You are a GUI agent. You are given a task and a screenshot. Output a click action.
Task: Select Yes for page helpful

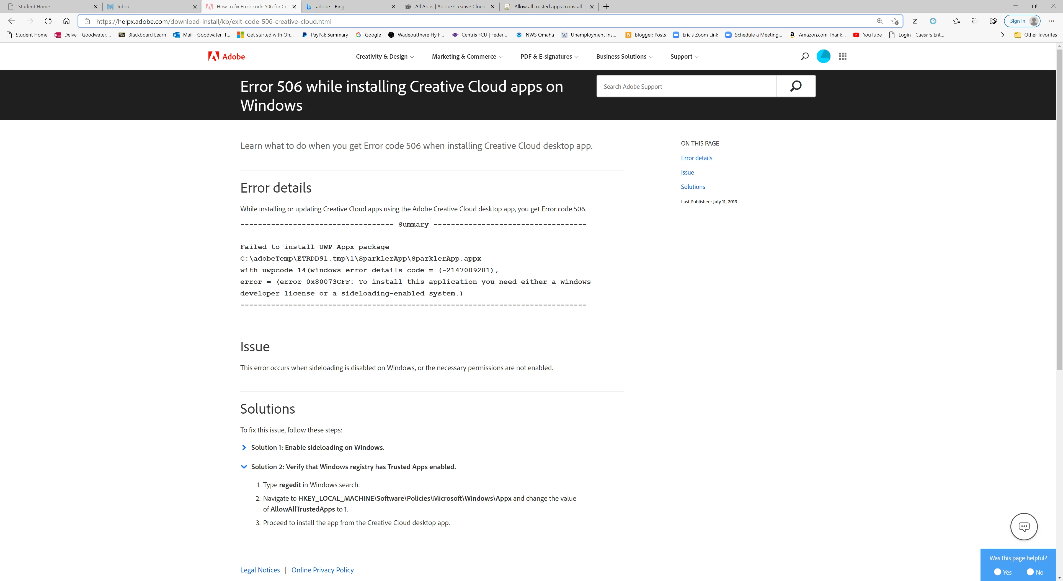[998, 572]
